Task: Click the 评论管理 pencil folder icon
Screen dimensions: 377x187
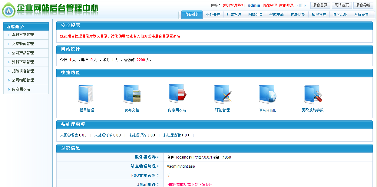Action: [222, 94]
